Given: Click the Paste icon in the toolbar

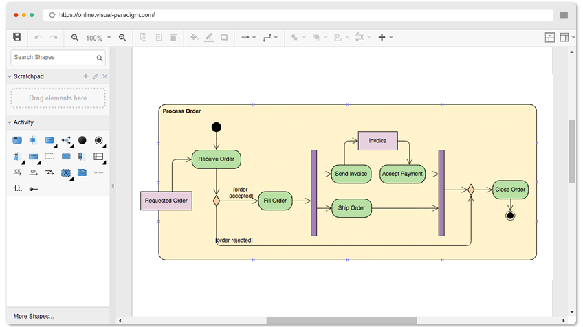Looking at the screenshot, I should tap(159, 37).
